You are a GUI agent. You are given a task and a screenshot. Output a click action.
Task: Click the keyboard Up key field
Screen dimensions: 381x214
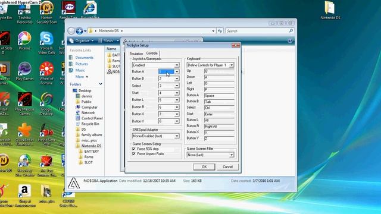pyautogui.click(x=219, y=71)
